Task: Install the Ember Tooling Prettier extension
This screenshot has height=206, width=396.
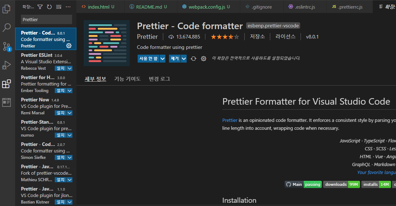Action: (61, 90)
